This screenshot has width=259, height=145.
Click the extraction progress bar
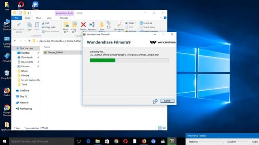point(129,60)
